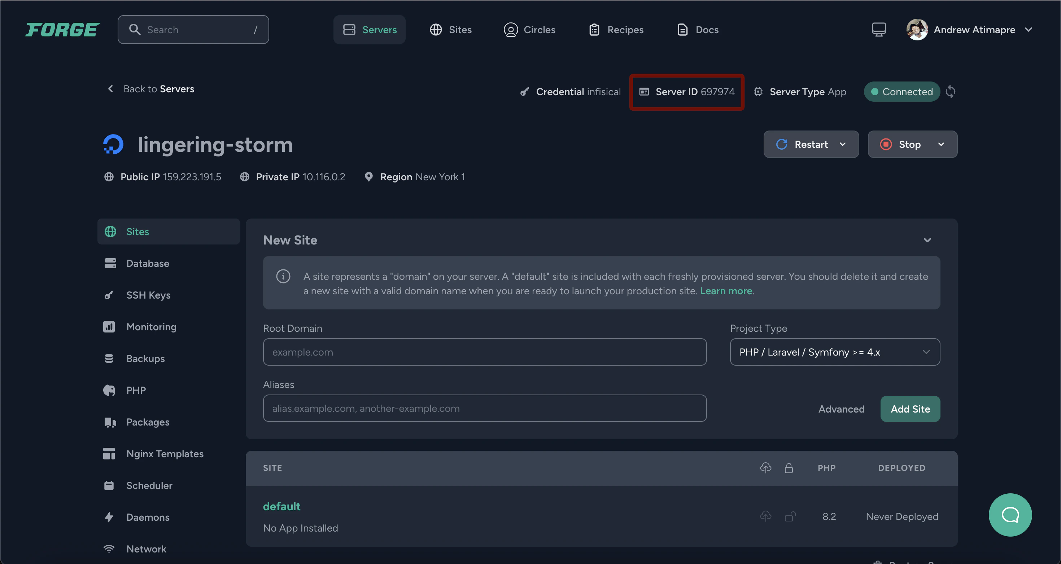This screenshot has width=1061, height=564.
Task: Open the chat support bubble
Action: click(x=1010, y=515)
